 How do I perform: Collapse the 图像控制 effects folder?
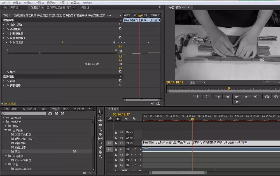click(6, 130)
